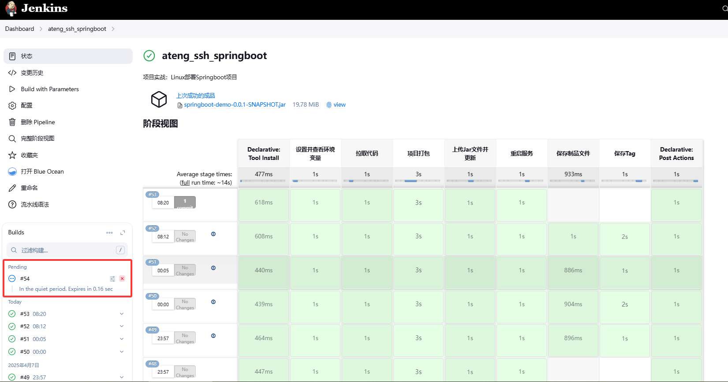
Task: Click replay icon on build #52 row
Action: pos(213,234)
